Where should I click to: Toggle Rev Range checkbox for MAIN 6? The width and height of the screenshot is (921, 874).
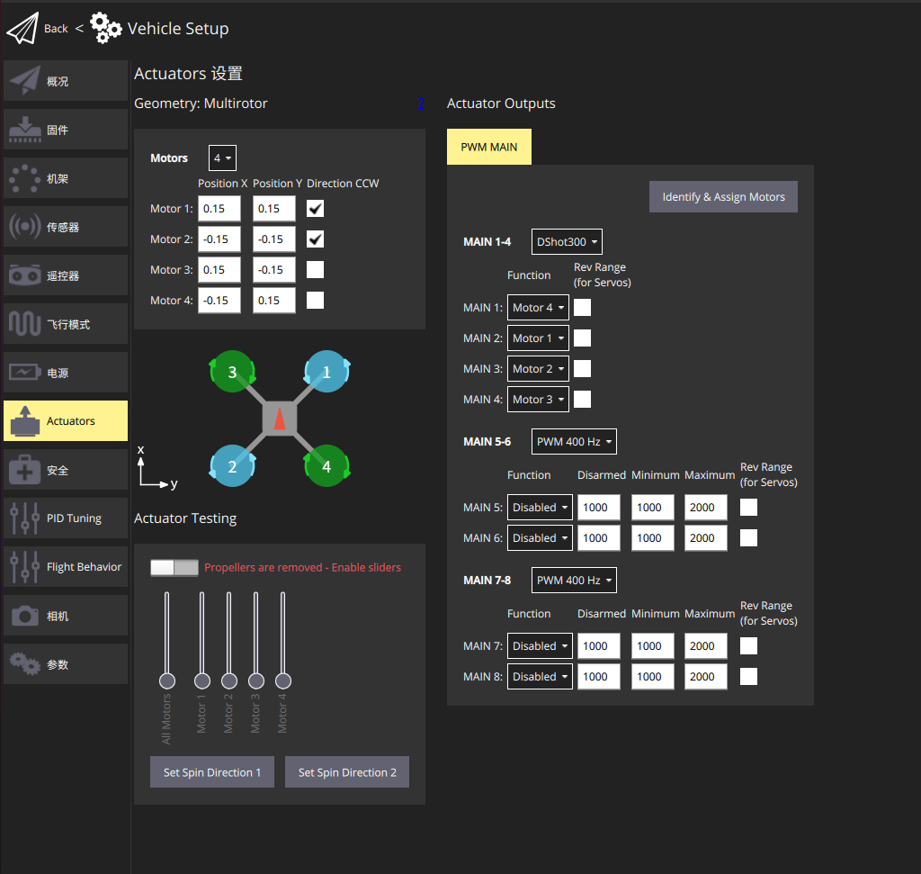(x=748, y=537)
